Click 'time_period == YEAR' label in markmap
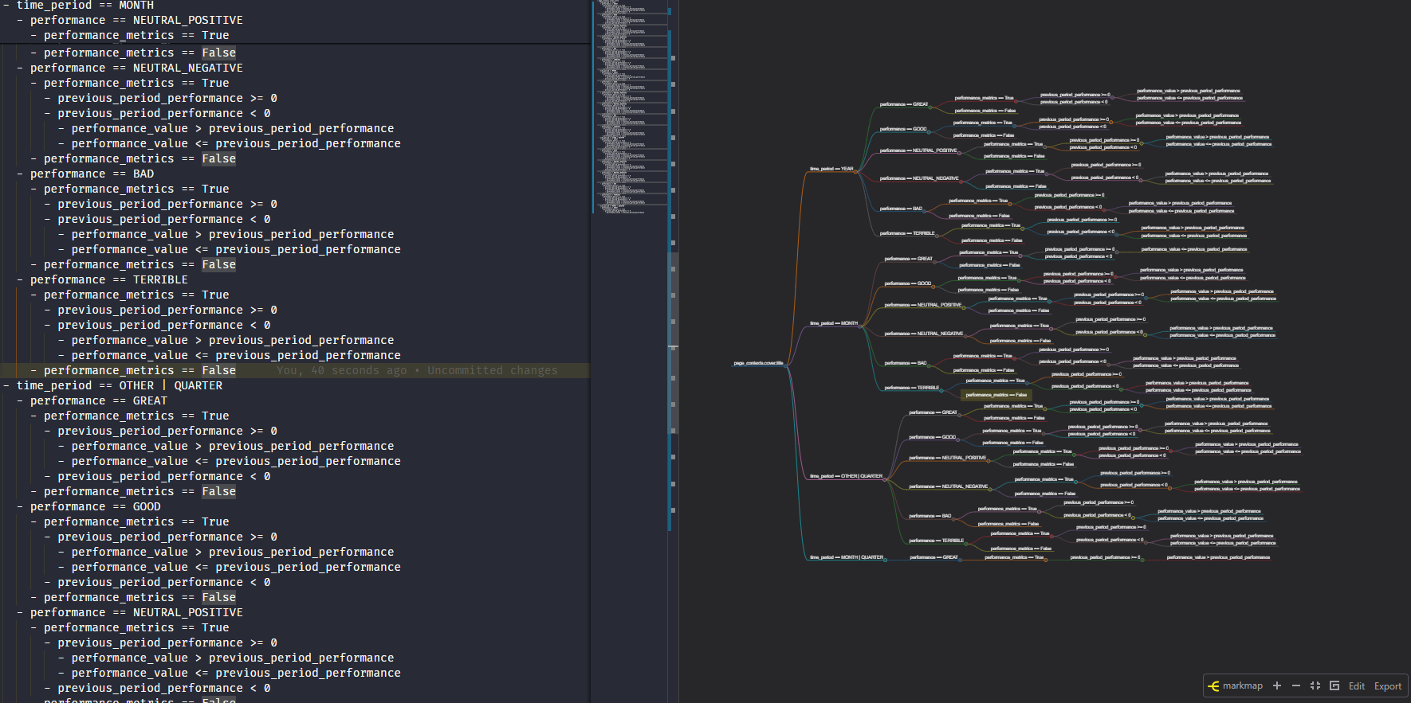Image resolution: width=1411 pixels, height=703 pixels. click(x=831, y=169)
